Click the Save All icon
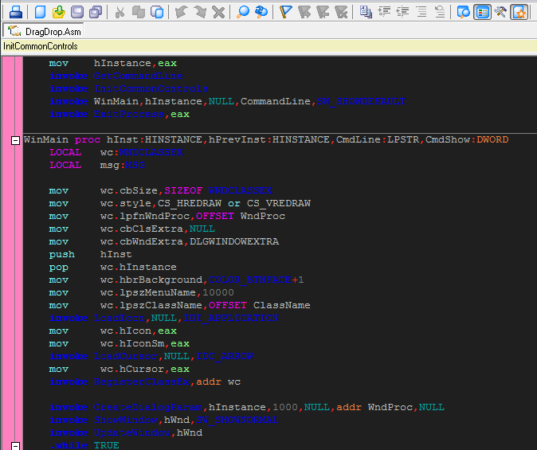 coord(96,12)
